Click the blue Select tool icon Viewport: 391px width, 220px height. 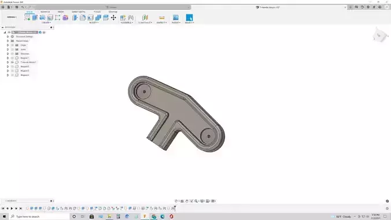(x=189, y=17)
